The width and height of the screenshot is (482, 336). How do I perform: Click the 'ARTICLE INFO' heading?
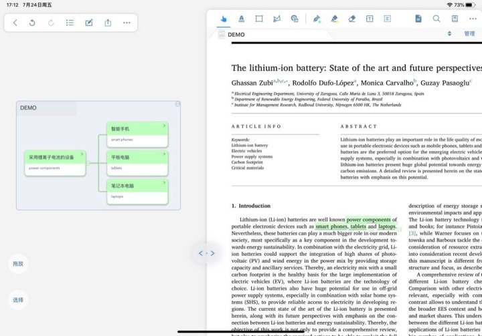click(256, 126)
